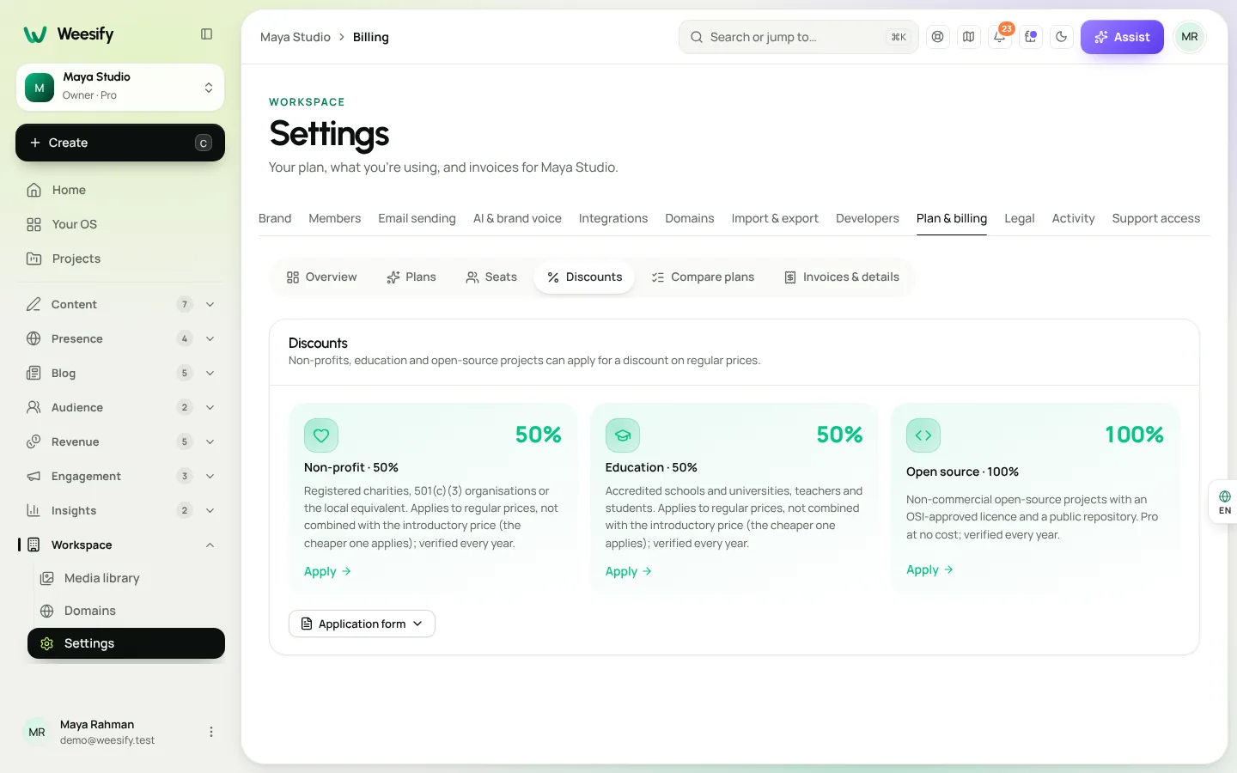Collapse the sidebar with the panel icon

coord(206,34)
